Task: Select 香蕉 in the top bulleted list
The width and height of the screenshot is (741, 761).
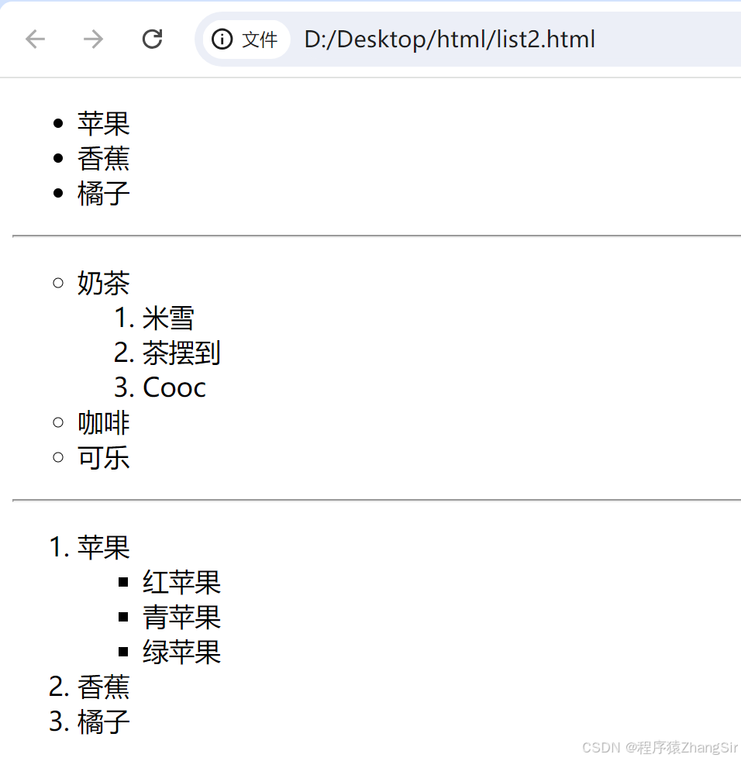Action: [103, 158]
